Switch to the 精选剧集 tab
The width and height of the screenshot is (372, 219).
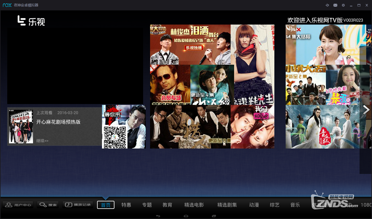(227, 205)
